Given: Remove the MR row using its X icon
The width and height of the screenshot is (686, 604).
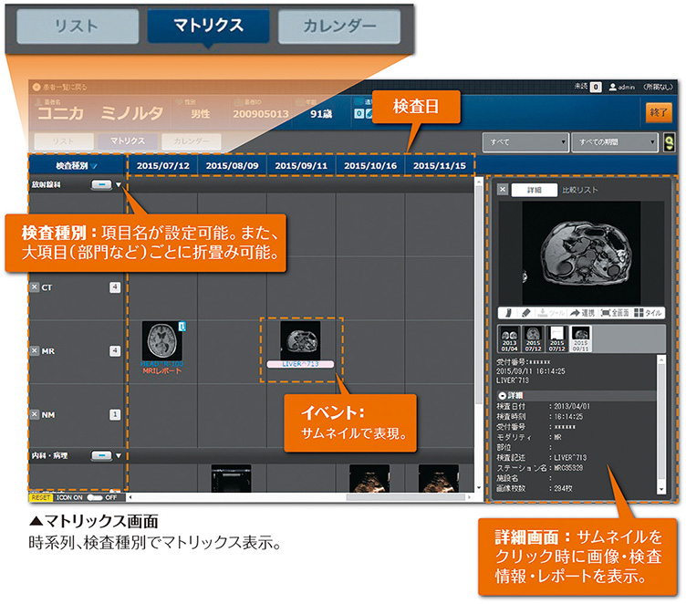Looking at the screenshot, I should click(x=35, y=350).
